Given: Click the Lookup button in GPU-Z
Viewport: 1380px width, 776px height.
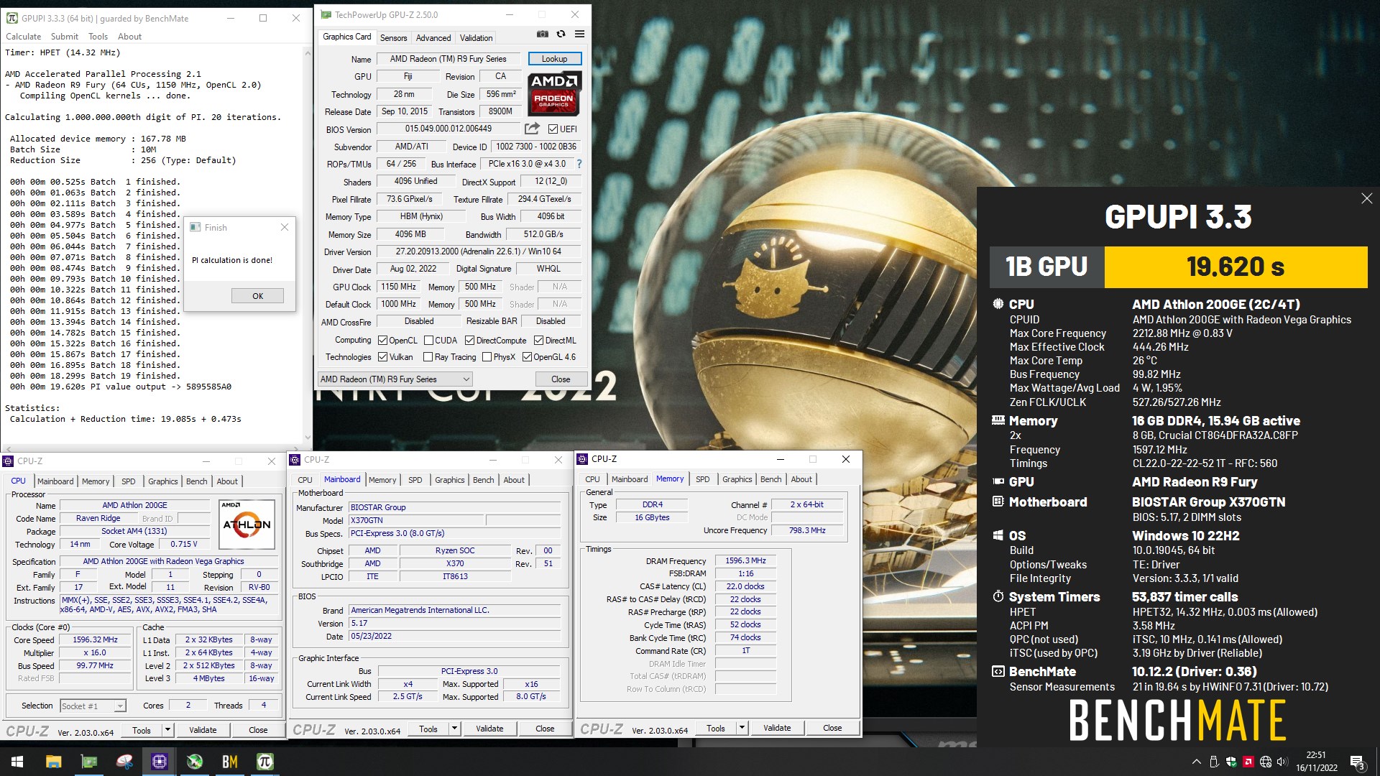Looking at the screenshot, I should [x=554, y=59].
